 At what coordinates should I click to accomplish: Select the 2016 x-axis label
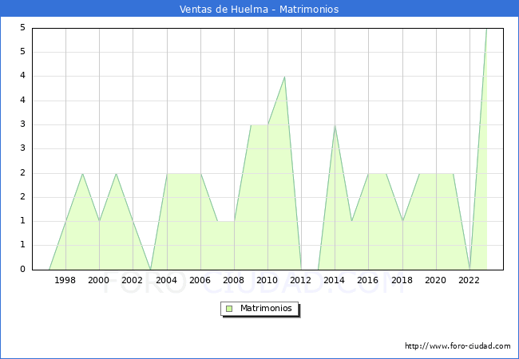pos(368,280)
